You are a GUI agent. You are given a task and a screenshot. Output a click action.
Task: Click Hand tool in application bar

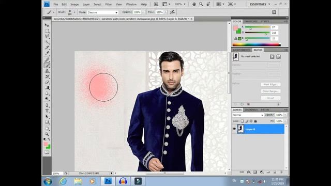click(194, 4)
